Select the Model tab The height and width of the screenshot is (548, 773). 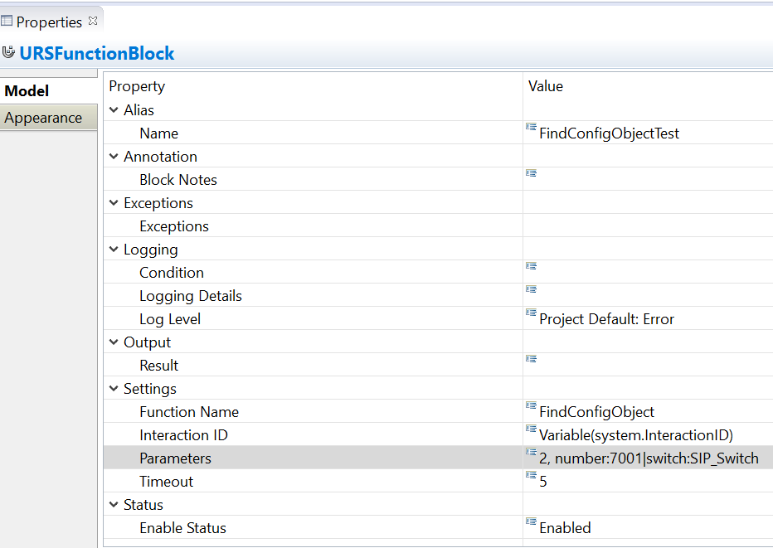(27, 91)
